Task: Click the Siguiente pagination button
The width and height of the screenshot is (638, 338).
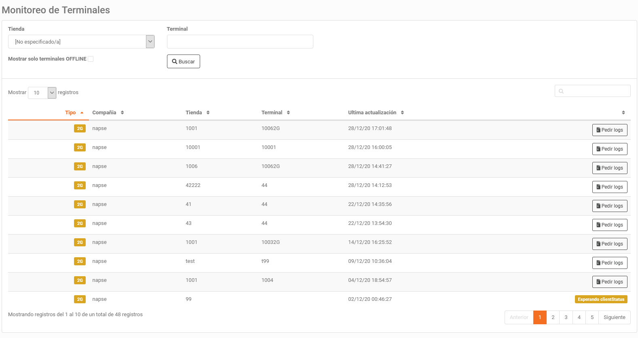Action: 614,317
